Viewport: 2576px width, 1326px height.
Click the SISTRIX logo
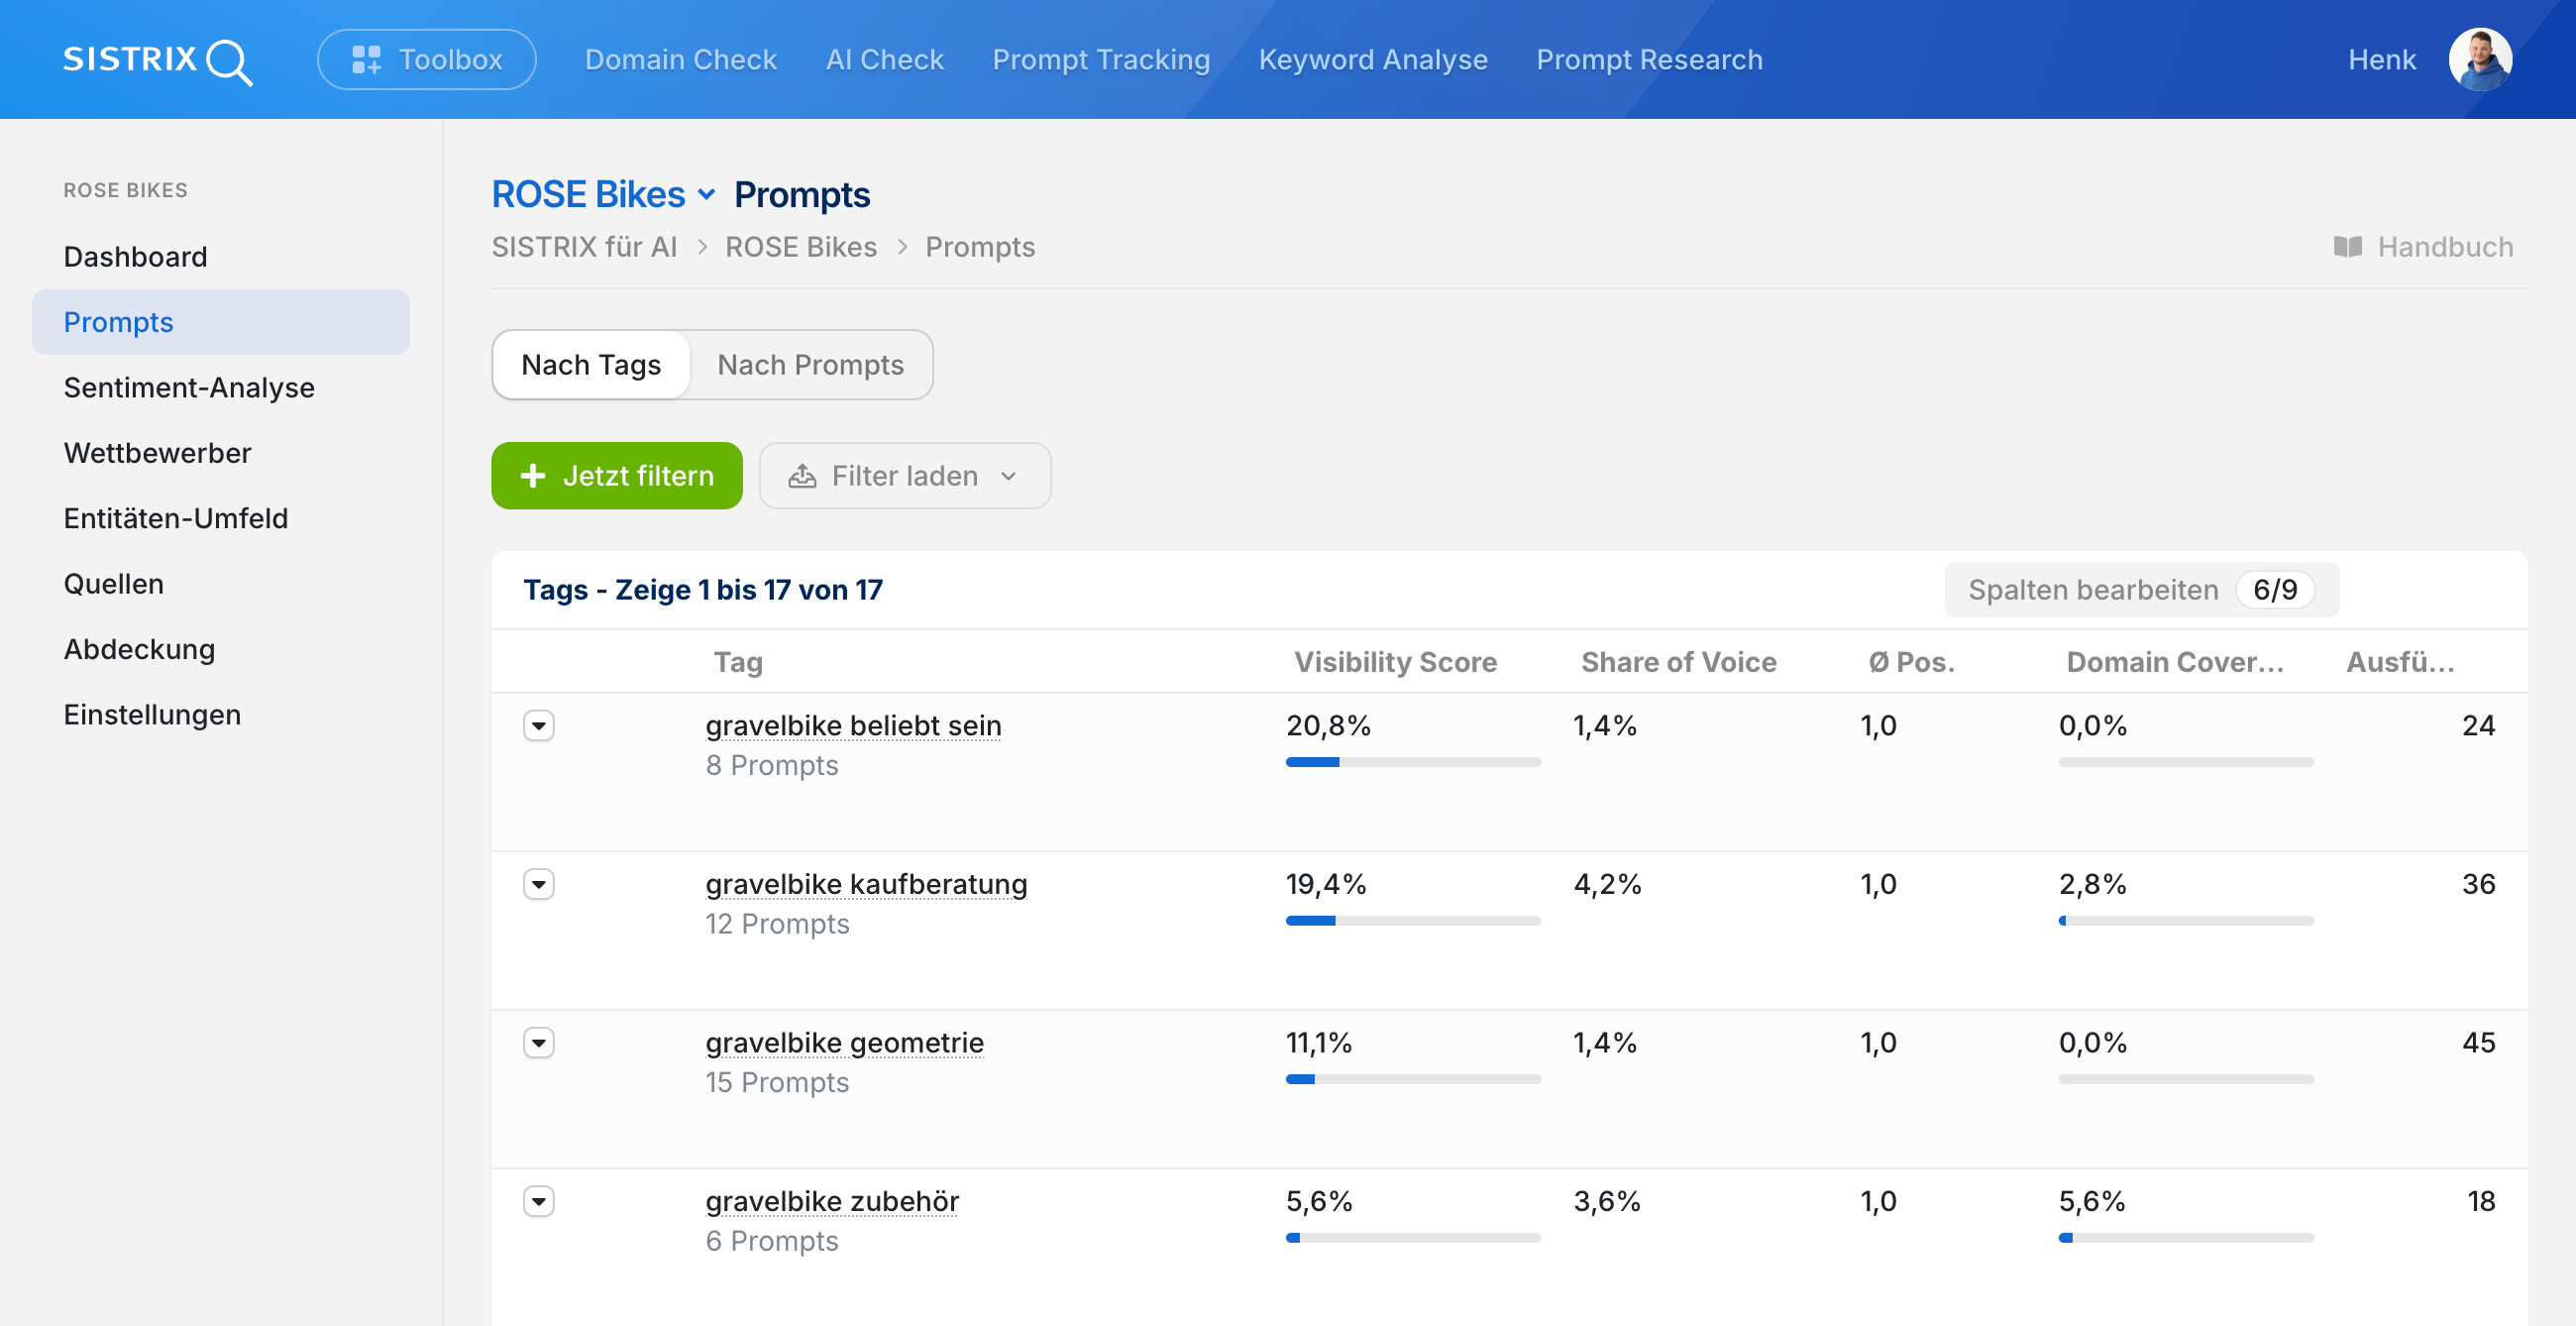(x=158, y=60)
